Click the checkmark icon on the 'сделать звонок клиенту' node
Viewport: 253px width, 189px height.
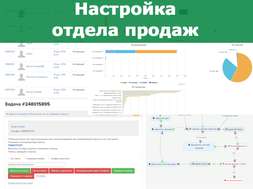190,129
